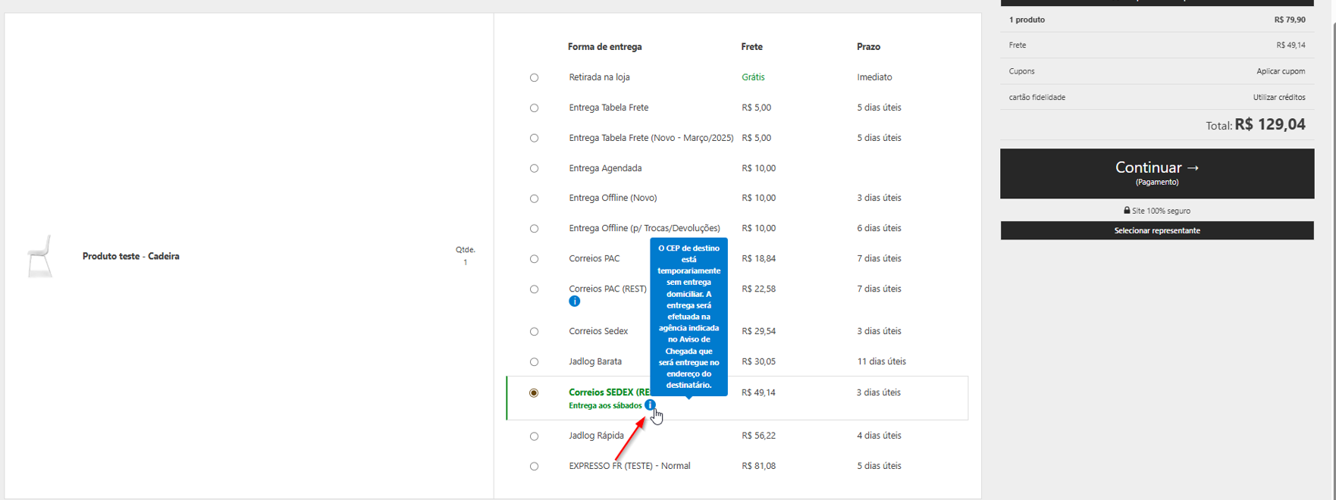Click Utilizar créditos for cartão fidelidade
This screenshot has height=500, width=1336.
pyautogui.click(x=1278, y=97)
